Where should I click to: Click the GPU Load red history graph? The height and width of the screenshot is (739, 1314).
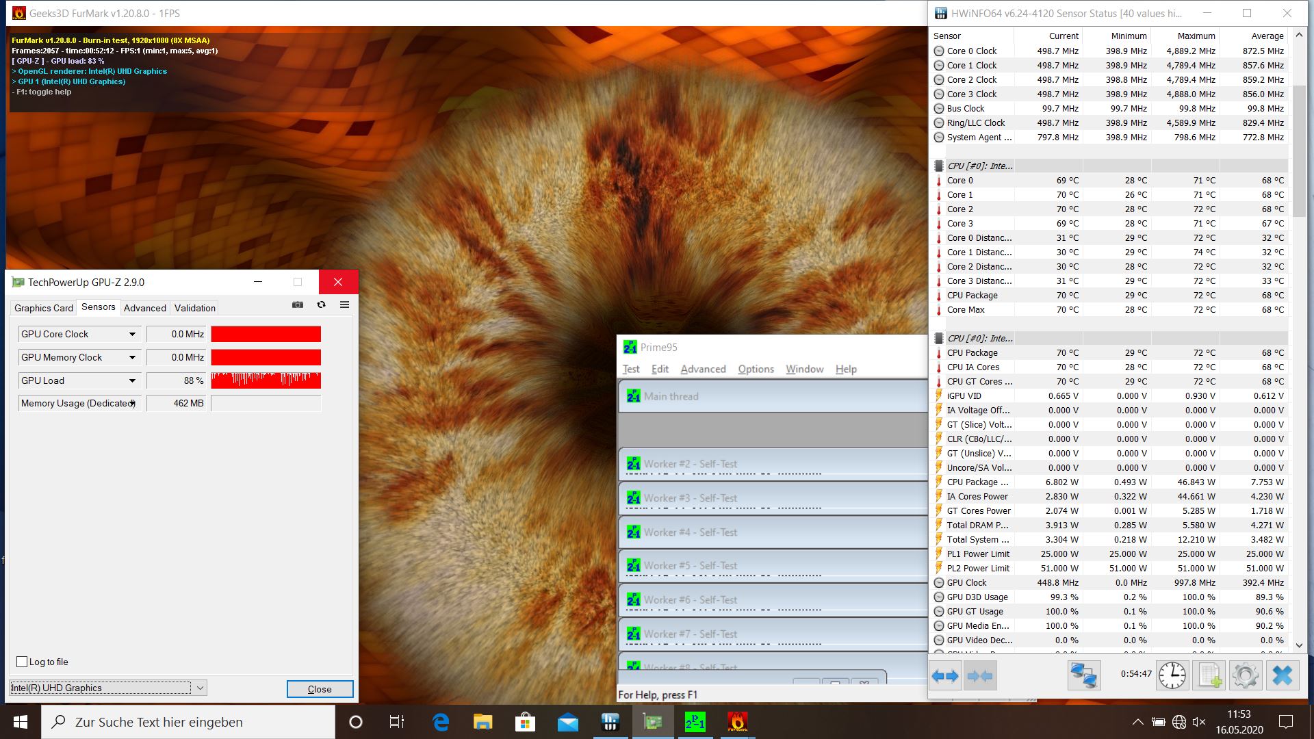[x=266, y=380]
